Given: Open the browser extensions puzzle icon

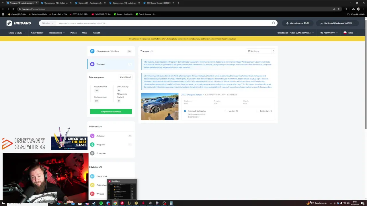Looking at the screenshot, I should coord(346,9).
